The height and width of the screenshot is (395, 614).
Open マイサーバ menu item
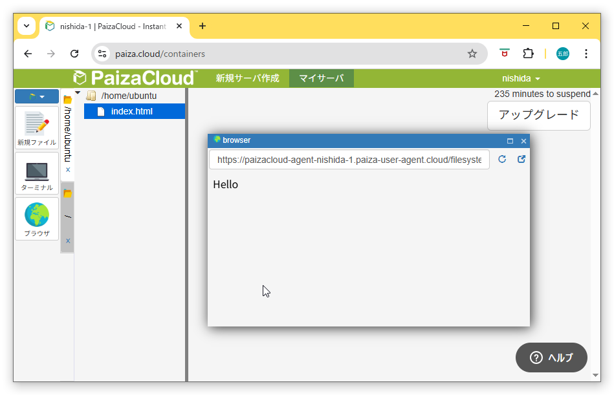click(x=322, y=78)
